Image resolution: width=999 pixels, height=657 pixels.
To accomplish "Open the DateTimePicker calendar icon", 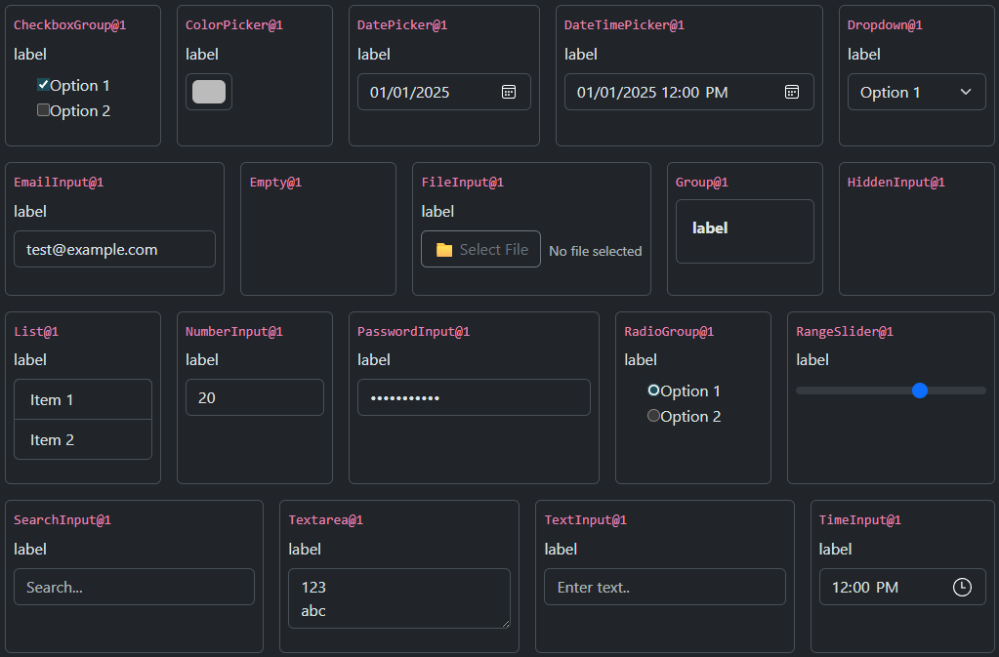I will 792,92.
